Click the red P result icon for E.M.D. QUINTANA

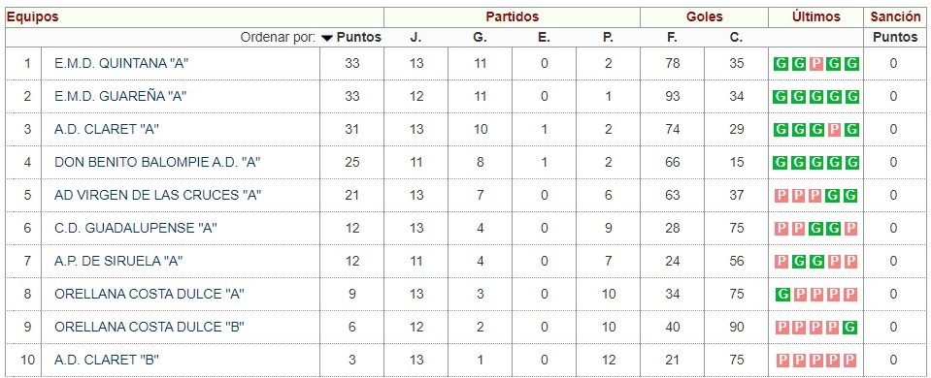[816, 63]
